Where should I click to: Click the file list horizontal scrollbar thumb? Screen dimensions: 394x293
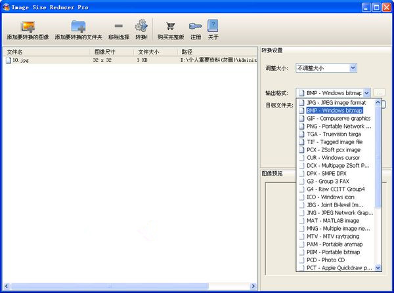tap(110, 286)
